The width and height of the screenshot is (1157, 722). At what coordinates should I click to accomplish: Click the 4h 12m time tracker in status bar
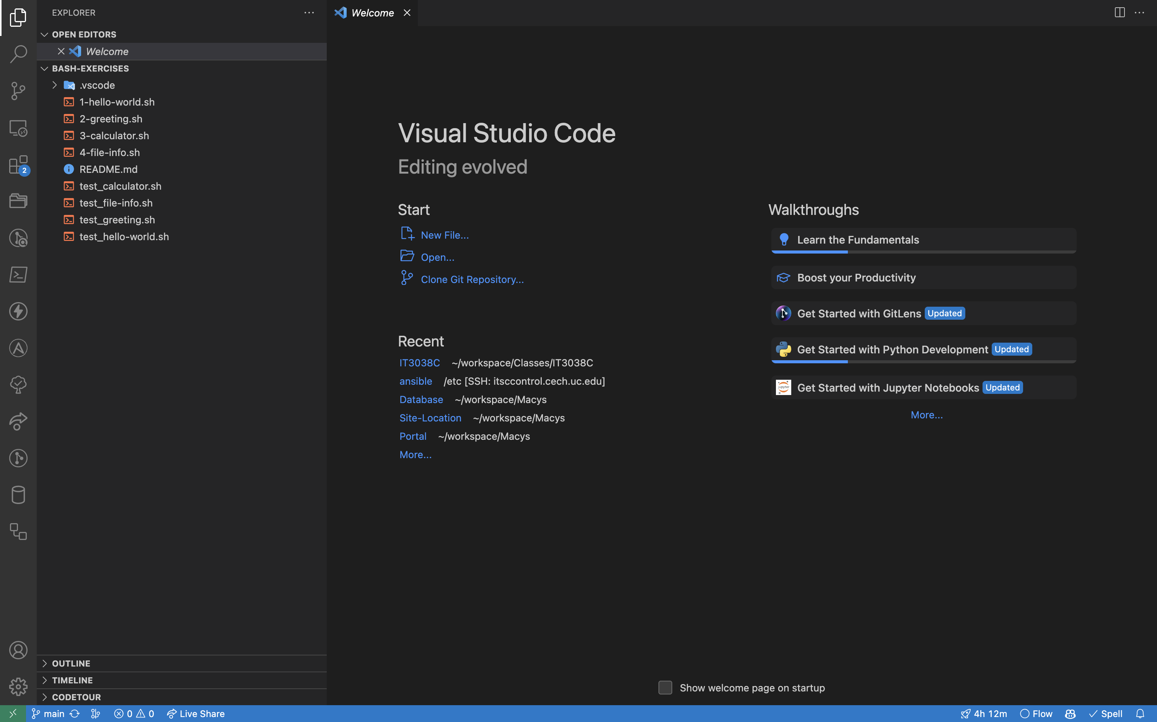click(x=984, y=714)
